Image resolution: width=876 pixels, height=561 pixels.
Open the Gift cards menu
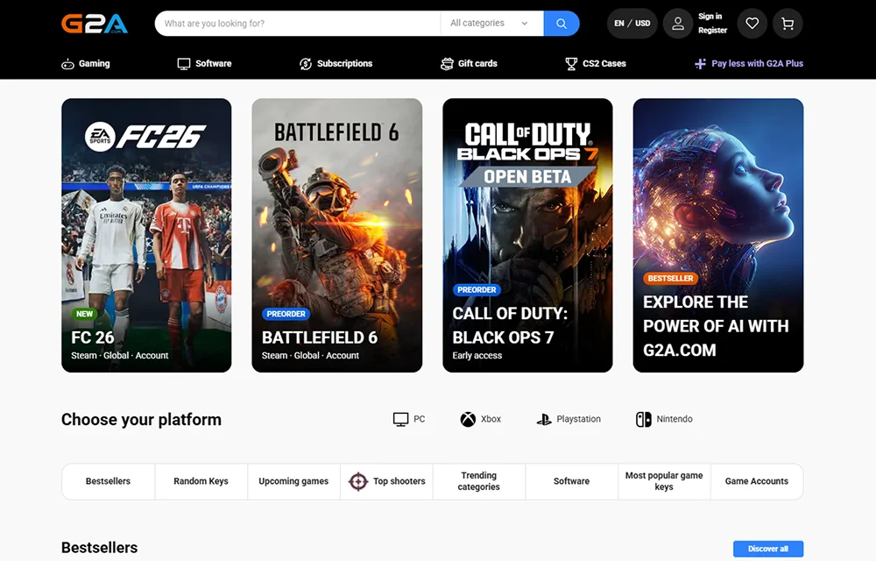[x=469, y=63]
